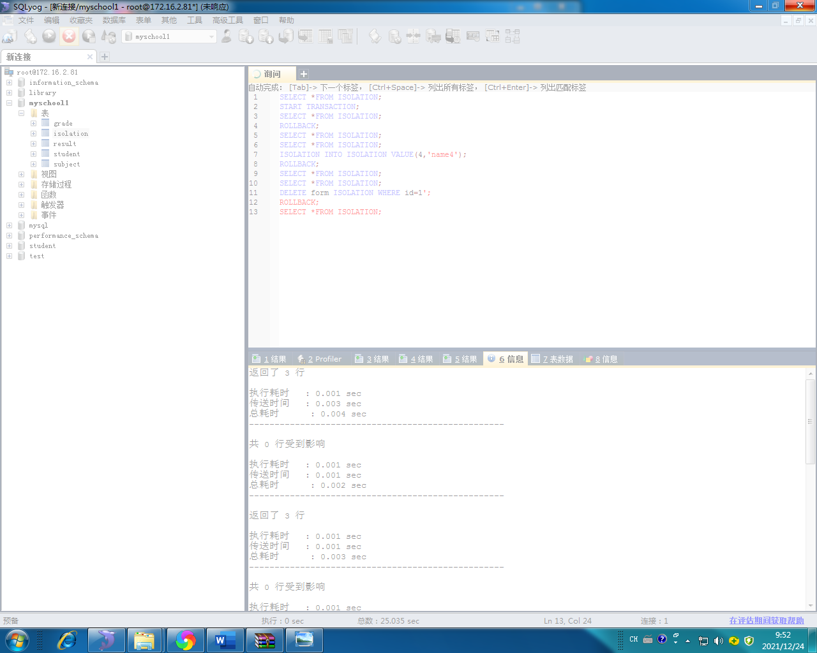This screenshot has height=653, width=817.
Task: Stop execution with the red X icon
Action: click(x=69, y=36)
